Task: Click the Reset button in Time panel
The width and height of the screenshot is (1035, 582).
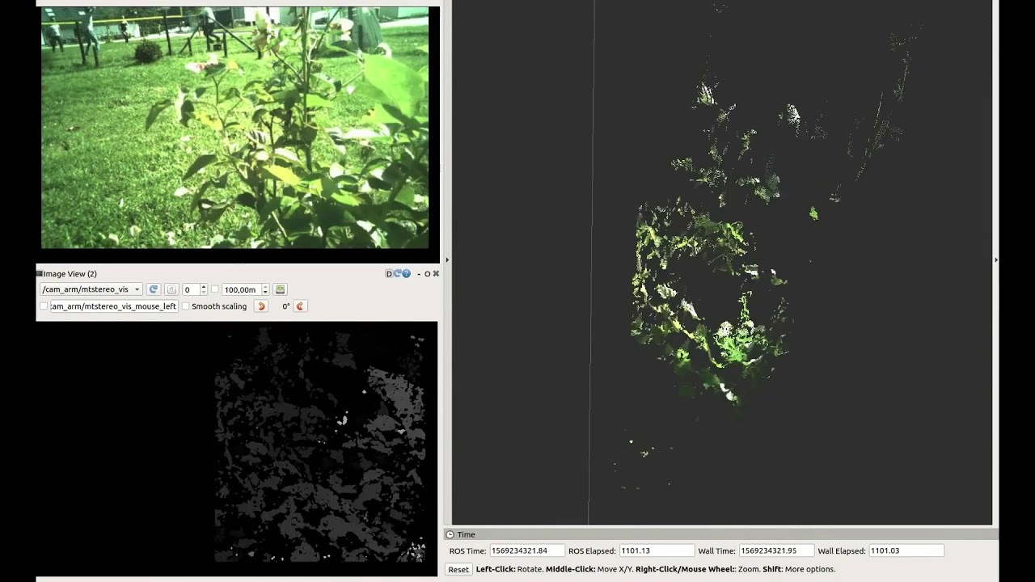Action: (458, 569)
